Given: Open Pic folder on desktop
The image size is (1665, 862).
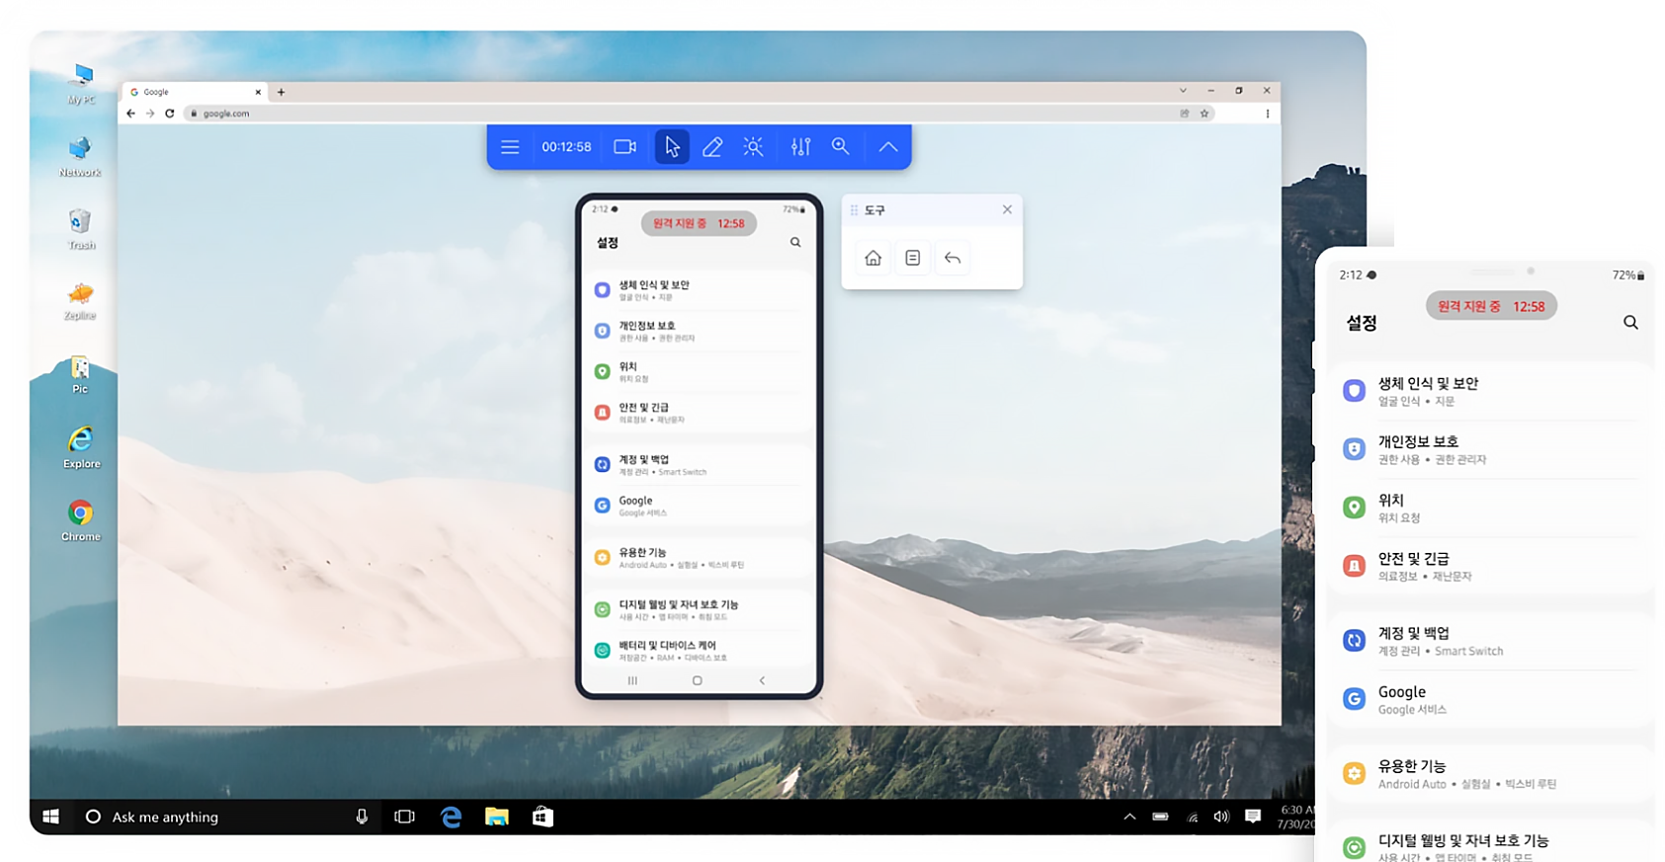Looking at the screenshot, I should coord(80,375).
